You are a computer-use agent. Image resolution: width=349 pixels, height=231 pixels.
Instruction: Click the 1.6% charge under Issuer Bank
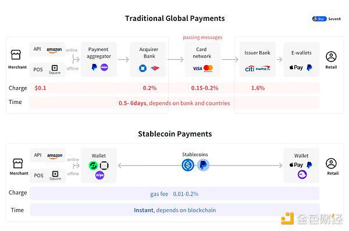click(x=258, y=88)
